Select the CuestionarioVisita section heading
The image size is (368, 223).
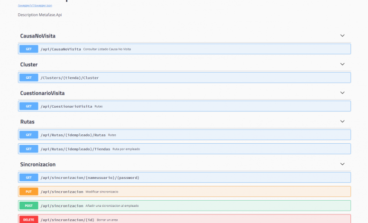click(x=42, y=93)
